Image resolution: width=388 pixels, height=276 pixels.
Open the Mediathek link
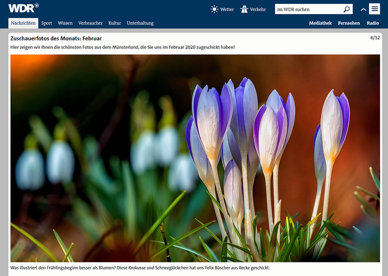tap(321, 23)
